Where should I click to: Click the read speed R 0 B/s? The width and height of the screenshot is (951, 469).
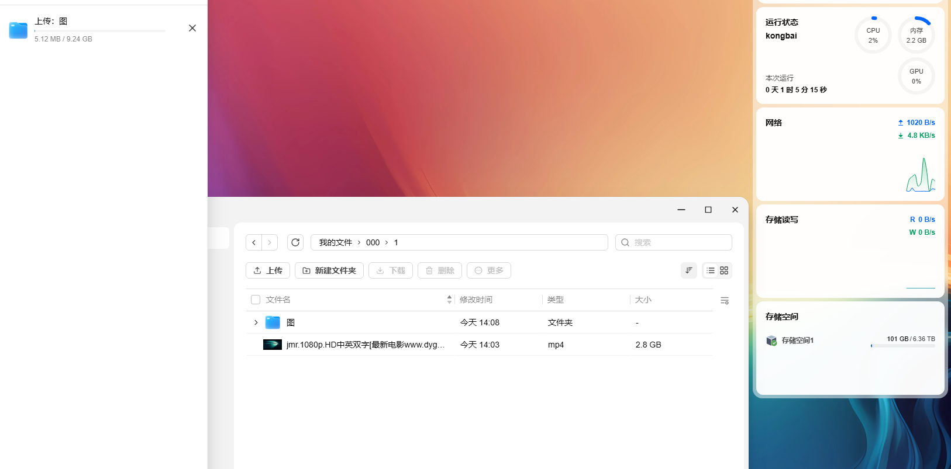922,220
